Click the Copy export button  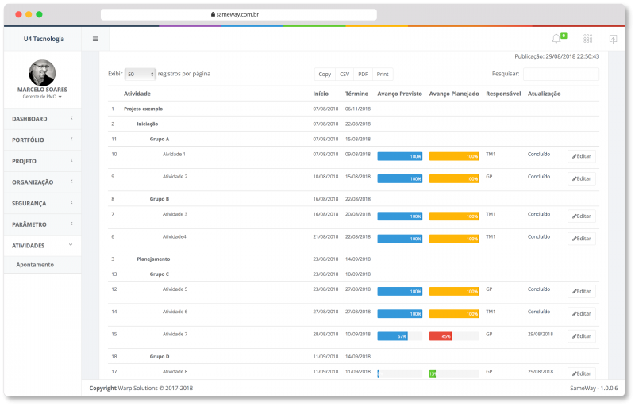[325, 74]
